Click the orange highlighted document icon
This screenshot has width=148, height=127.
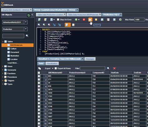click(x=68, y=25)
